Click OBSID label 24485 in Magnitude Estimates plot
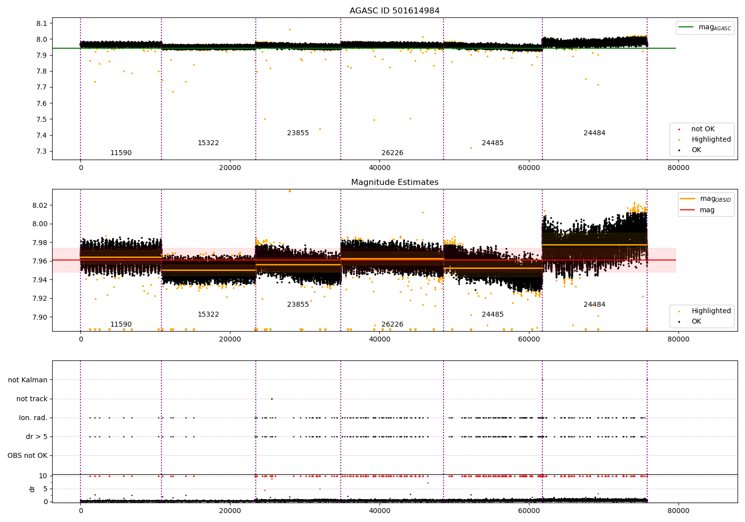This screenshot has width=745, height=522. pos(493,315)
